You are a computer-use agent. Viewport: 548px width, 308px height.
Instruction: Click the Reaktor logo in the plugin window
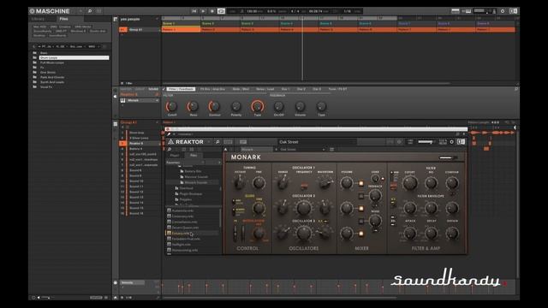(186, 142)
